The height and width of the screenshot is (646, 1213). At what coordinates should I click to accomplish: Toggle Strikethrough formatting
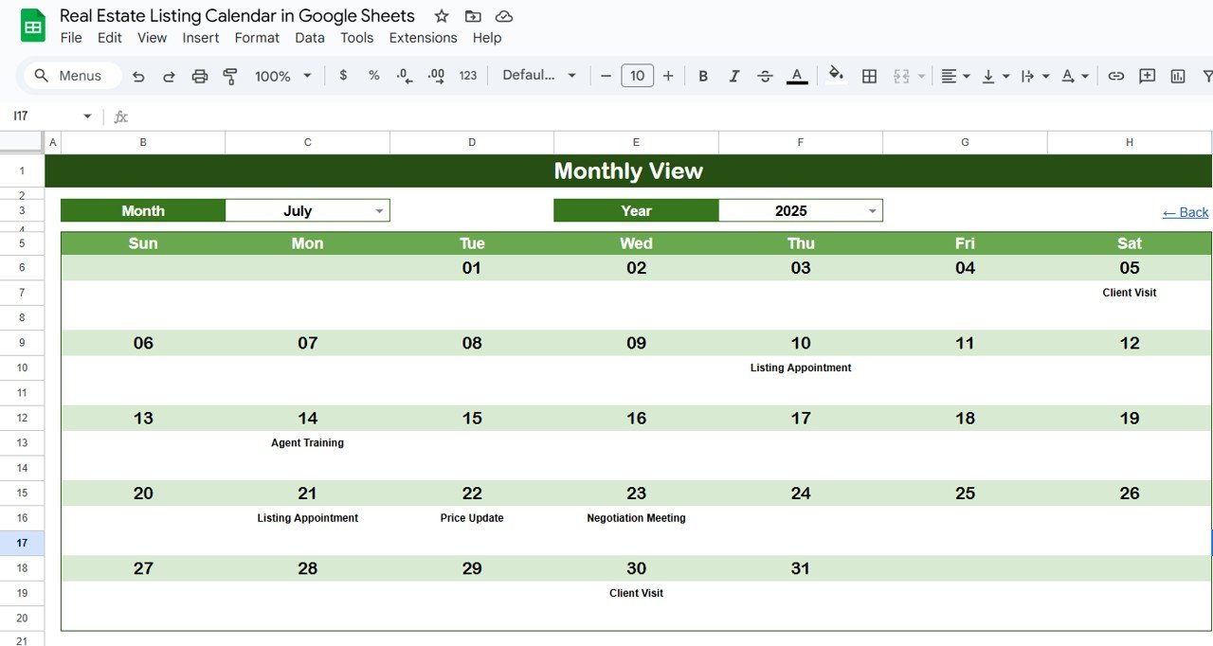[766, 76]
